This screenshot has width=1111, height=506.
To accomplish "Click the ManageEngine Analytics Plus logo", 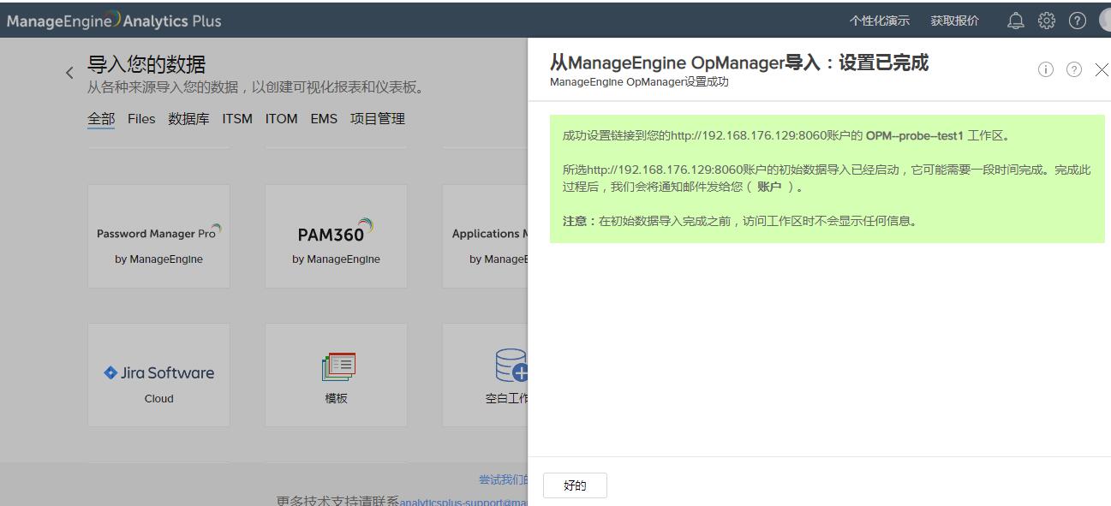I will pyautogui.click(x=114, y=21).
